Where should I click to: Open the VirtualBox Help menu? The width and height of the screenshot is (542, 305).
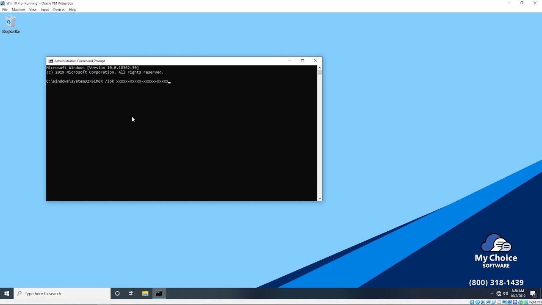coord(72,9)
